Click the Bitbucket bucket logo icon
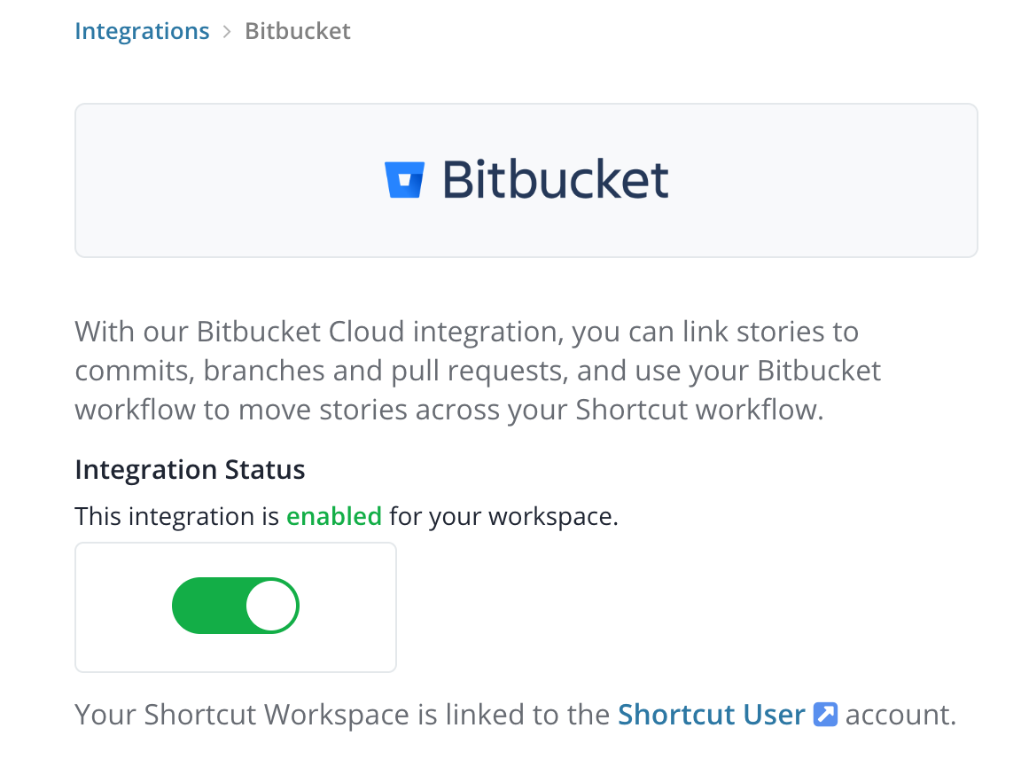The image size is (1021, 775). pos(404,179)
